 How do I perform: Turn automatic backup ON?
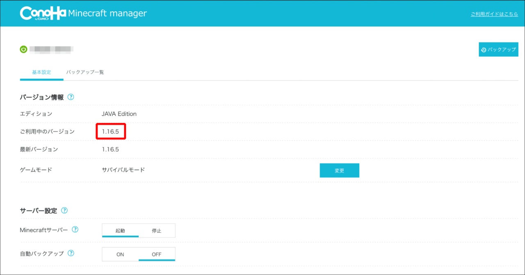(x=120, y=254)
